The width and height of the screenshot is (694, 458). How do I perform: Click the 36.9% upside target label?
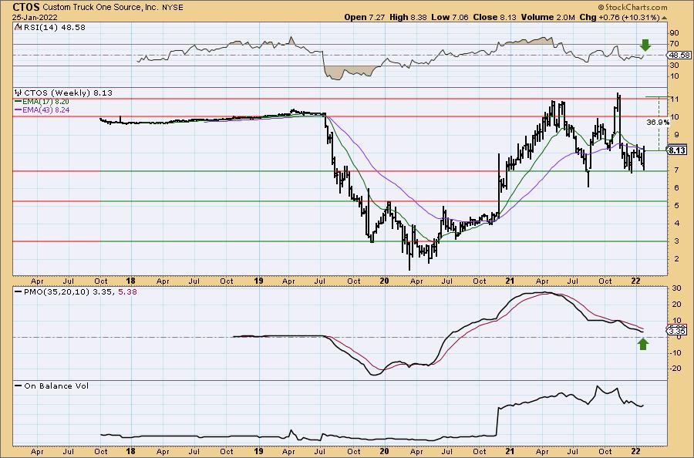coord(657,122)
